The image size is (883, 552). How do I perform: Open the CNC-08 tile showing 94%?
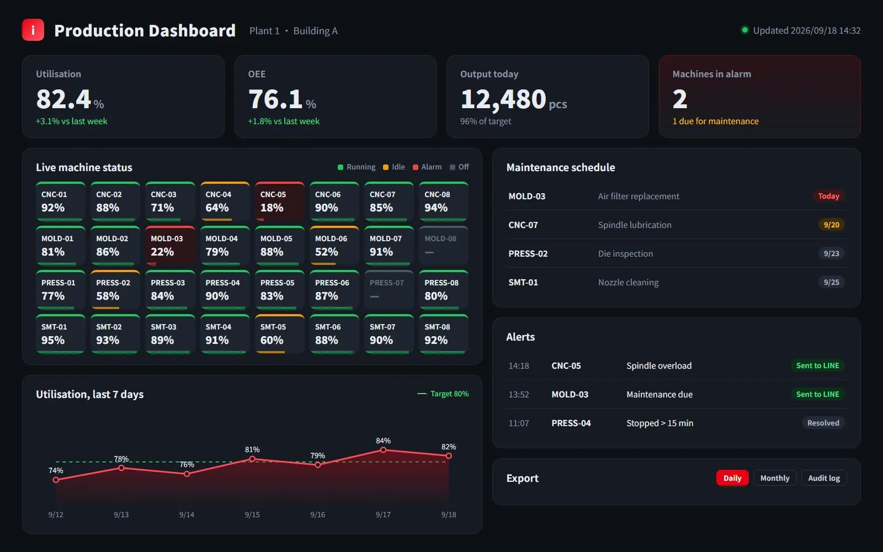pyautogui.click(x=444, y=201)
